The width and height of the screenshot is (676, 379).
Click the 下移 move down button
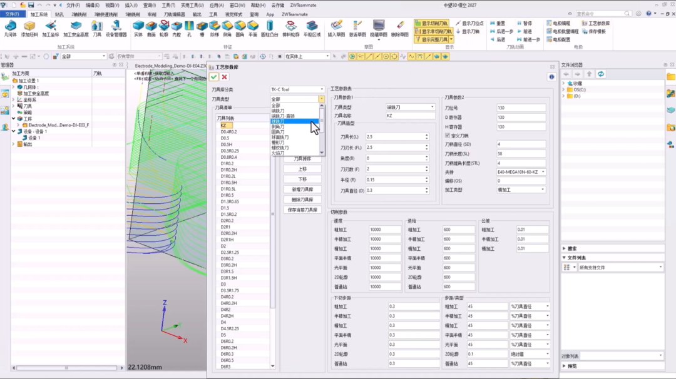tap(302, 179)
